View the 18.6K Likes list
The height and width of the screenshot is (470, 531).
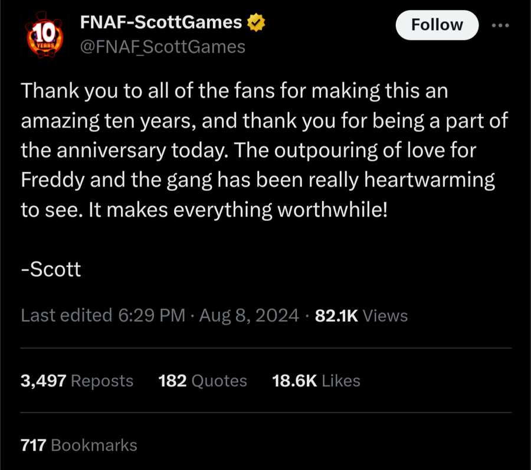tap(316, 381)
